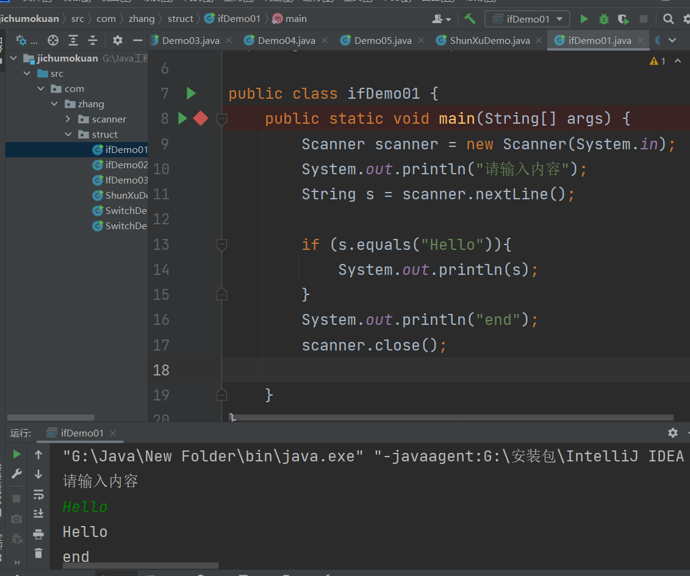Open Search Everywhere magnifier icon

click(669, 19)
